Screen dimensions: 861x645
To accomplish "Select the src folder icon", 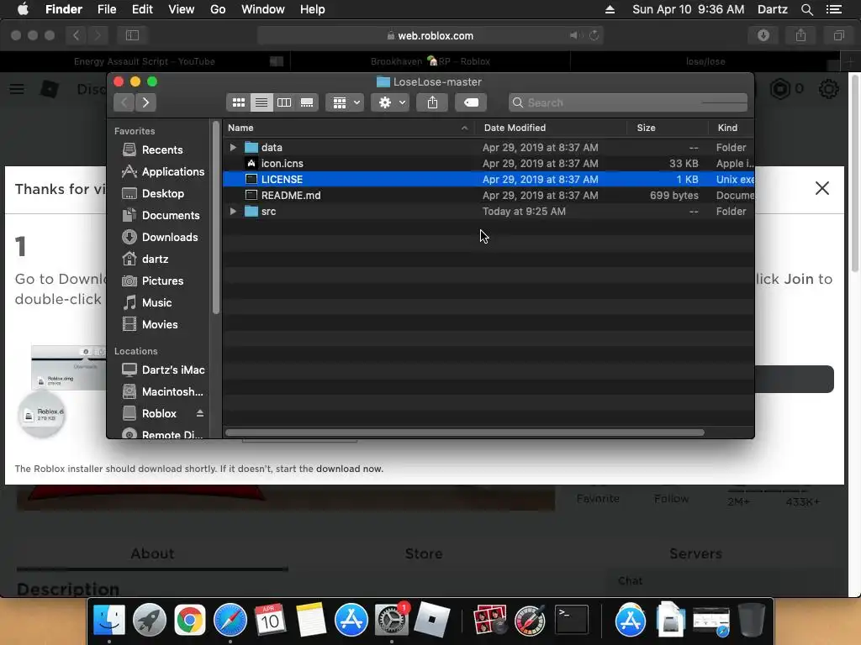I will click(251, 211).
